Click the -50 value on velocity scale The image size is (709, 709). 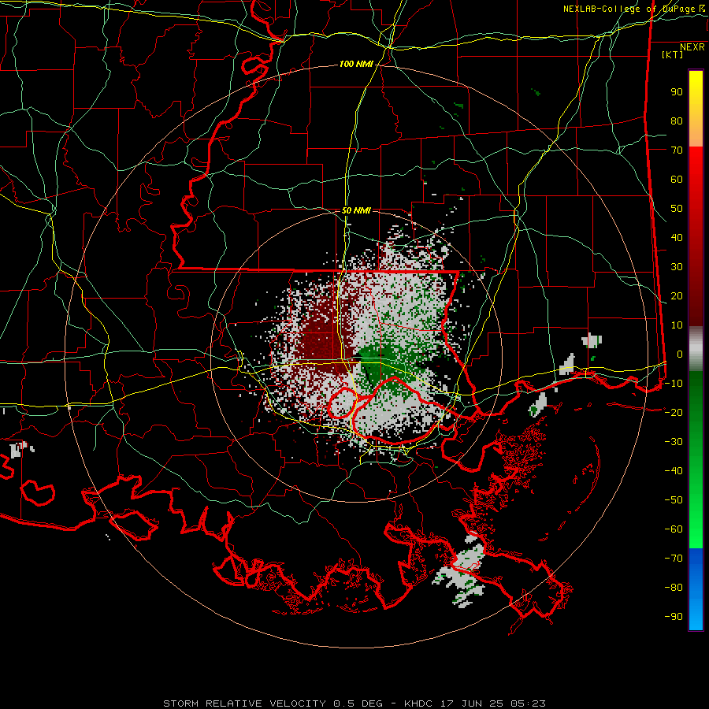coord(674,500)
